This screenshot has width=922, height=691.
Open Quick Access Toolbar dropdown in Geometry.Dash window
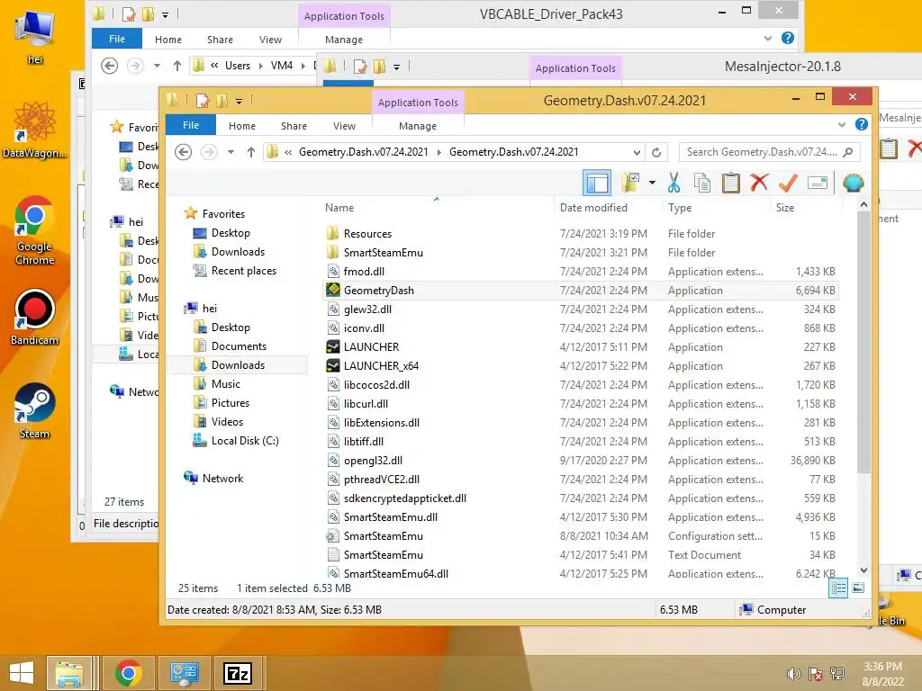[239, 101]
